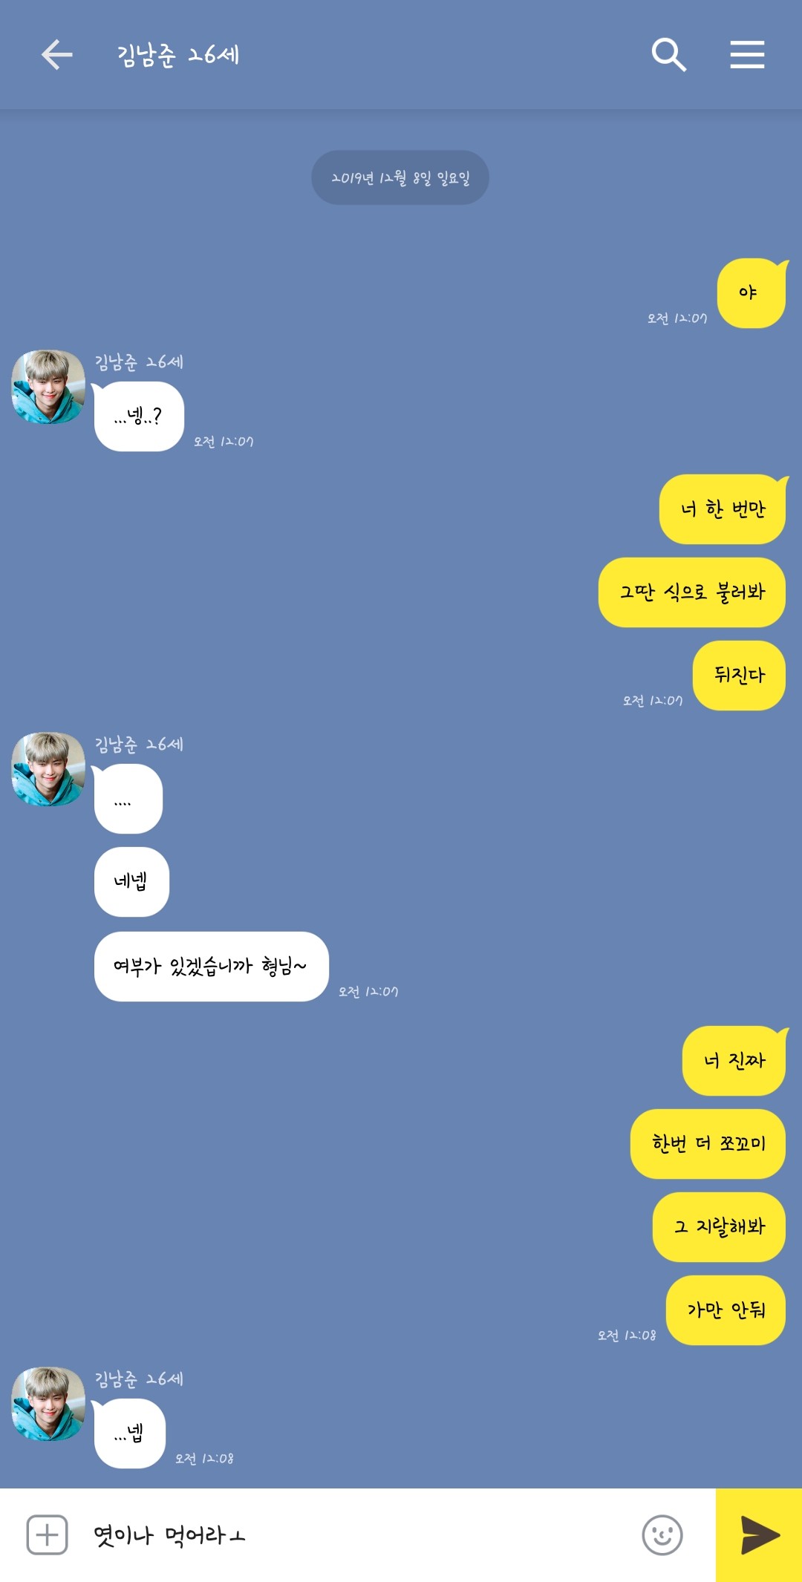This screenshot has height=1582, width=802.
Task: Open the emoticon smiley picker
Action: pyautogui.click(x=662, y=1534)
